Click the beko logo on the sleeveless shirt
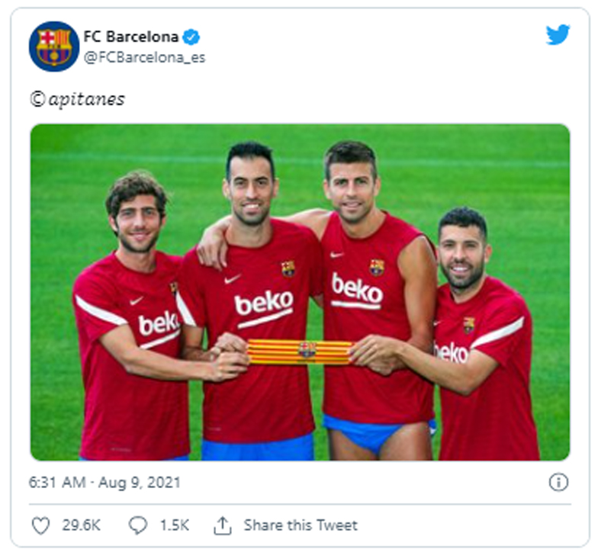Screen dimensions: 598x549 pos(357,288)
